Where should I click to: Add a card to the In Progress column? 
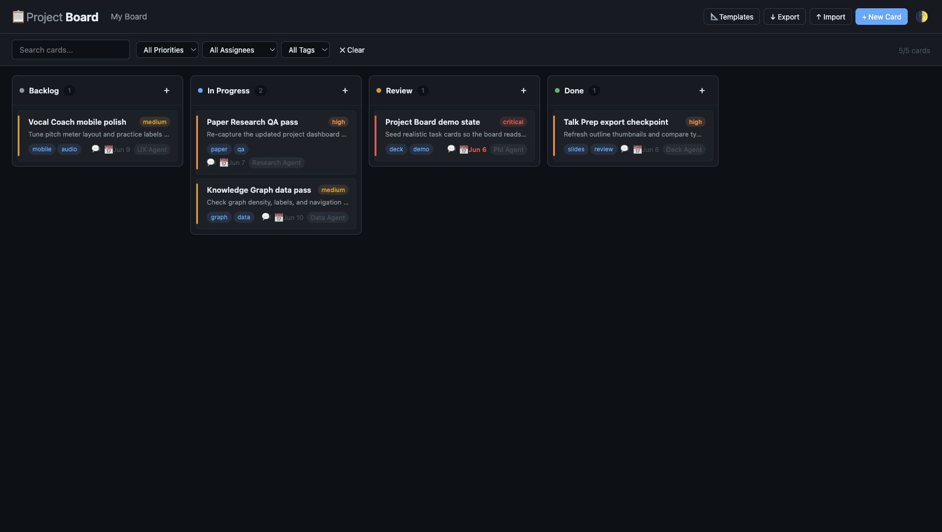[345, 90]
